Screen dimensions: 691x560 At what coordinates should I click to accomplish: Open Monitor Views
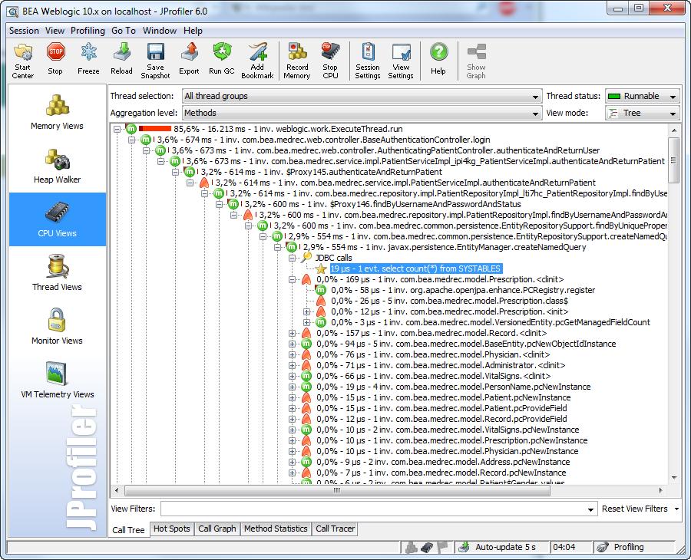57,327
